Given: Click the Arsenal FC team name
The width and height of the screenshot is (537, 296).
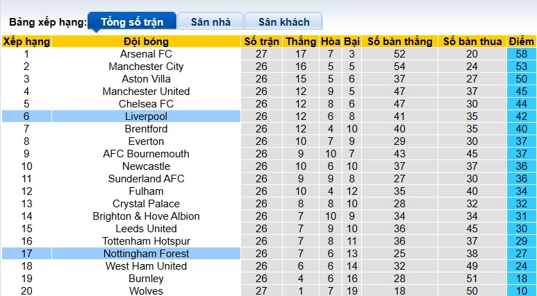Looking at the screenshot, I should click(146, 54).
